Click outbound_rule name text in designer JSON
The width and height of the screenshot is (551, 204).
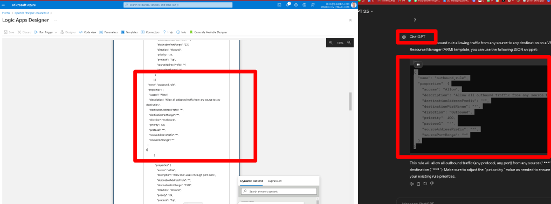(x=162, y=85)
